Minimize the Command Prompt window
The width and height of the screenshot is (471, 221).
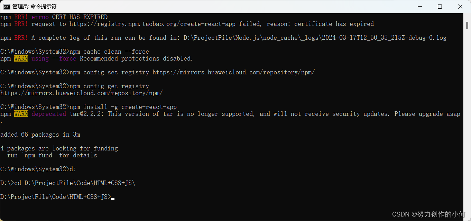pos(419,6)
